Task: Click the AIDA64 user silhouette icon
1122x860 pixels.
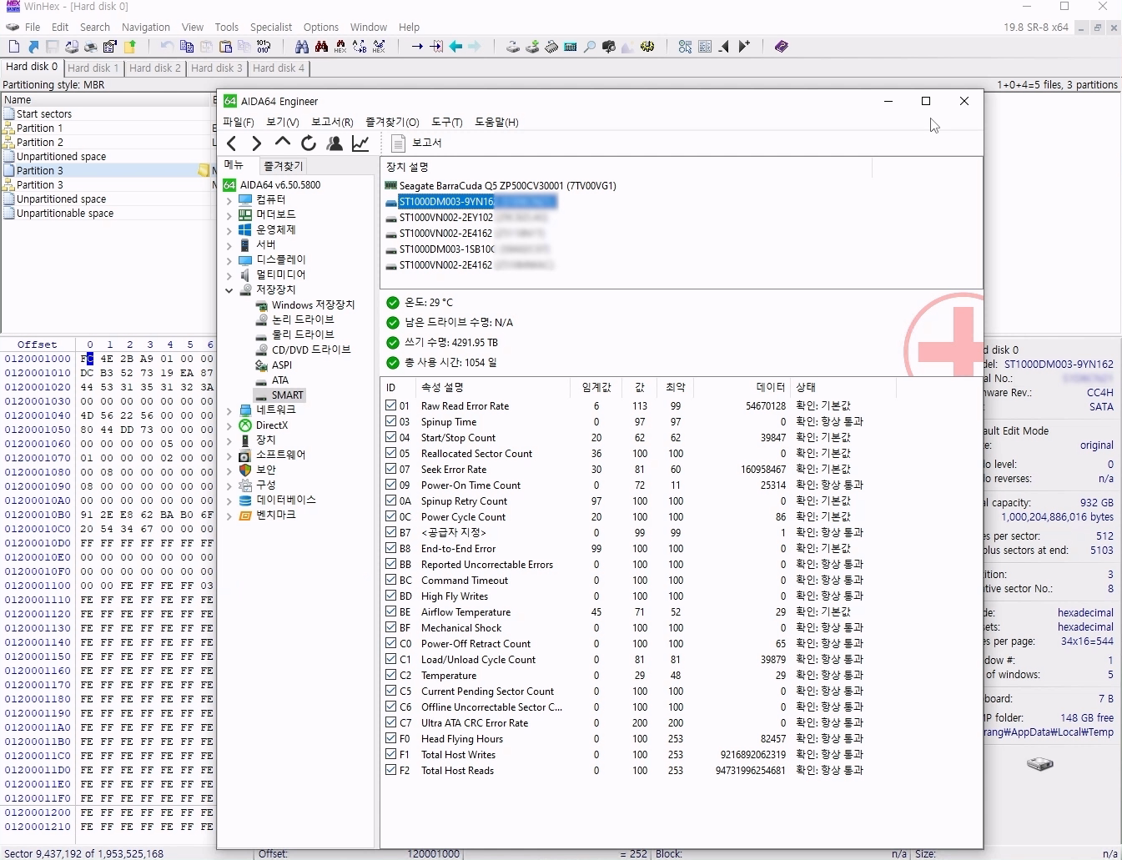Action: [x=335, y=143]
